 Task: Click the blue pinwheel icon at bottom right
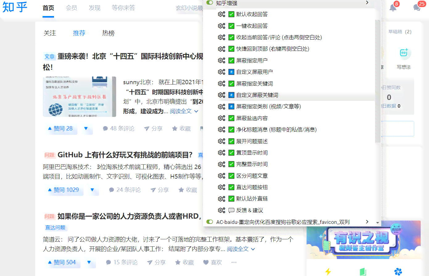tap(398, 271)
